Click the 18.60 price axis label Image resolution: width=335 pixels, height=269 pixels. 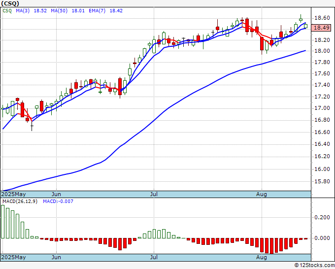point(322,18)
